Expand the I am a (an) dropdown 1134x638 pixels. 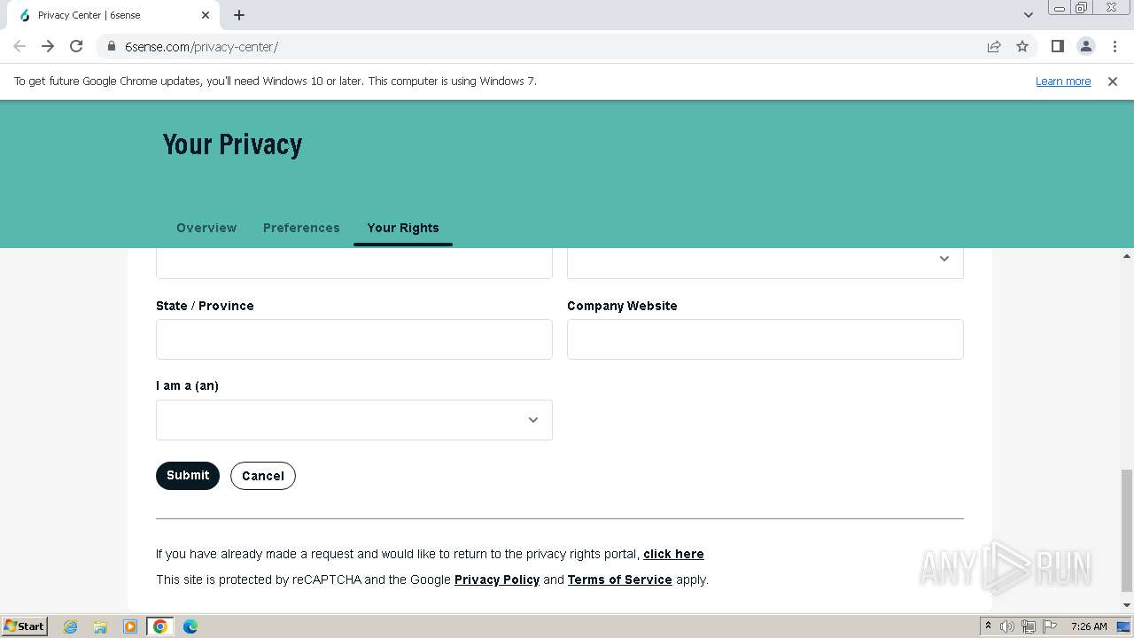(x=354, y=420)
